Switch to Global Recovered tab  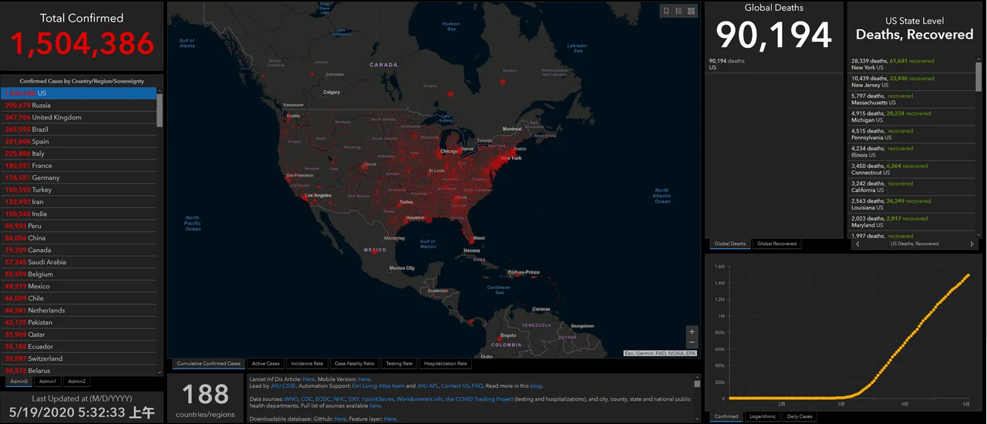click(x=776, y=244)
